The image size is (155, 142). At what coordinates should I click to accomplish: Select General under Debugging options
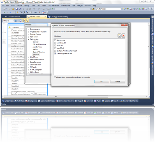(x=36, y=42)
